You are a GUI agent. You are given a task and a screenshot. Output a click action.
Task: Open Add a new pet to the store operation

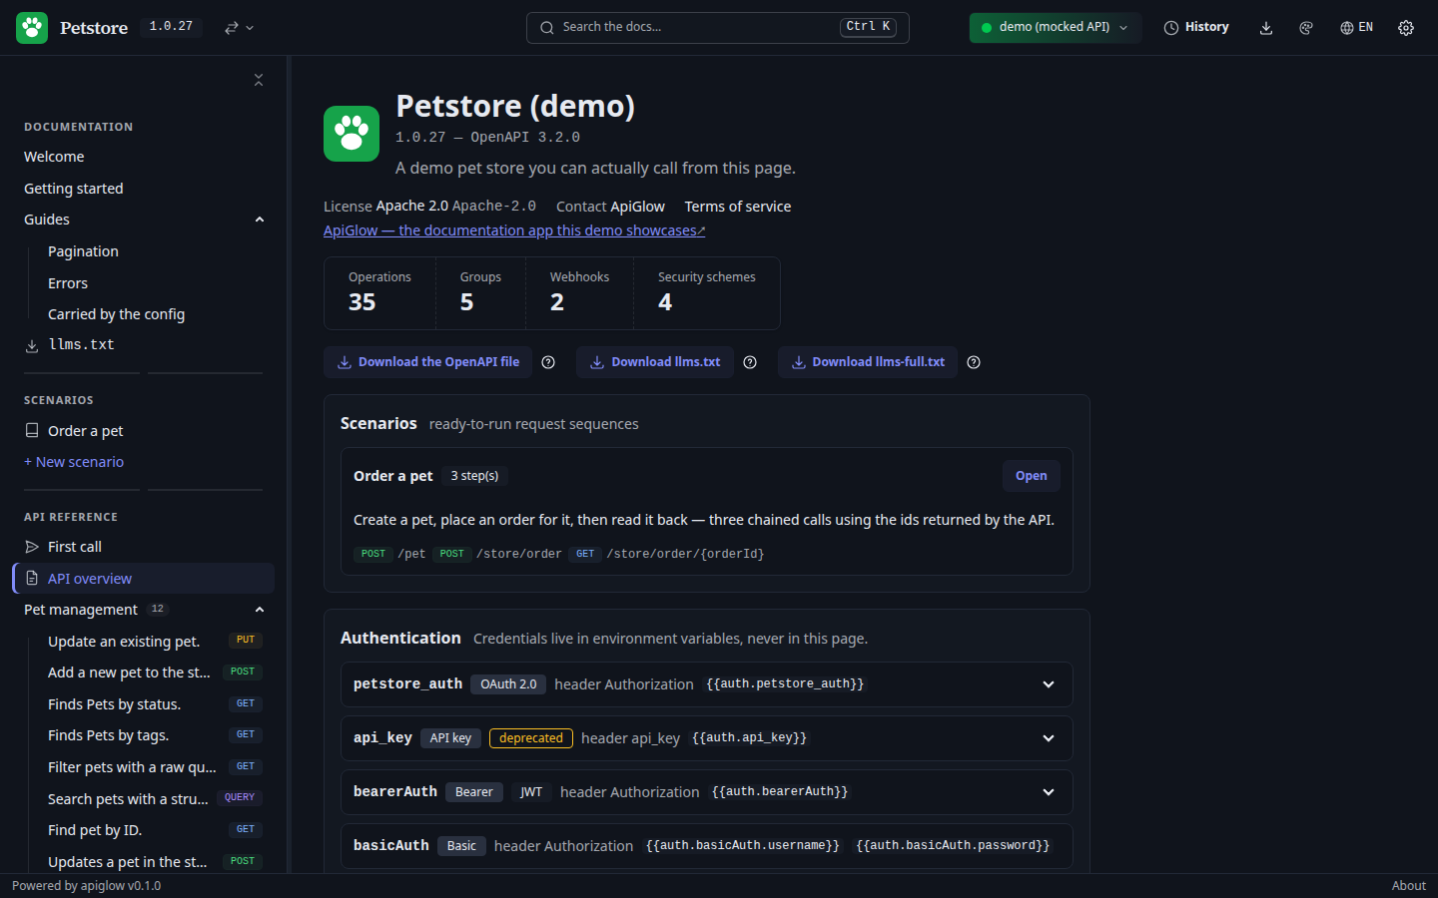[155, 673]
